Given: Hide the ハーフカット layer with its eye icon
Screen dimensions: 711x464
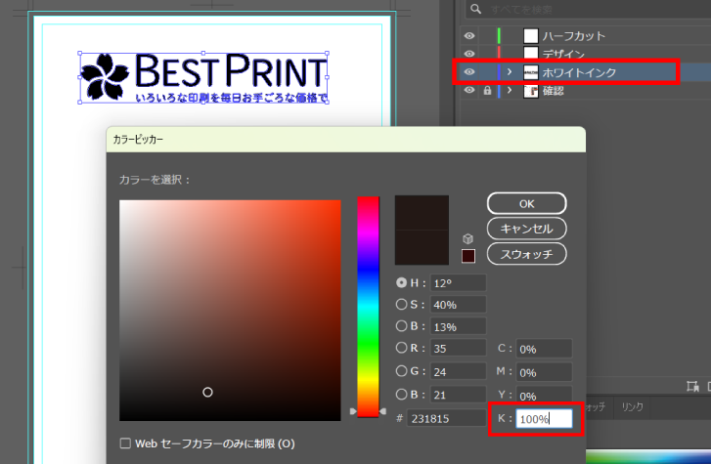Looking at the screenshot, I should click(469, 36).
